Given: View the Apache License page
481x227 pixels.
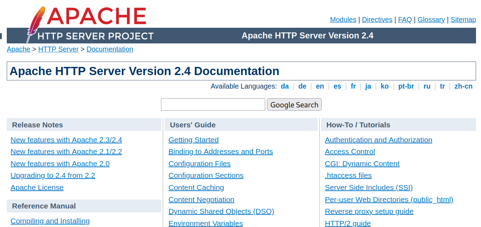Looking at the screenshot, I should point(37,188).
